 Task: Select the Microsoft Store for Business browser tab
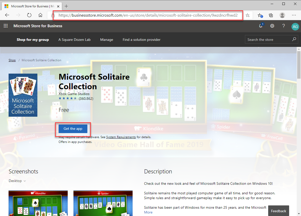[32, 6]
